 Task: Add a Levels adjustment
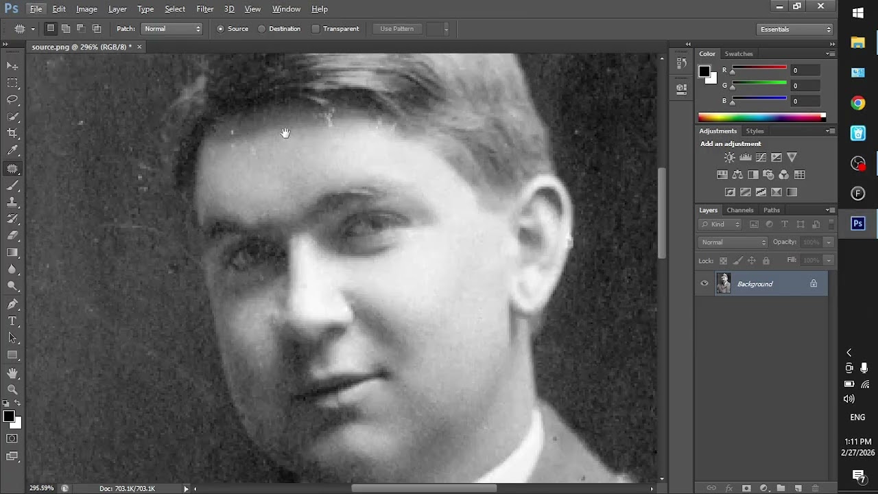[745, 158]
